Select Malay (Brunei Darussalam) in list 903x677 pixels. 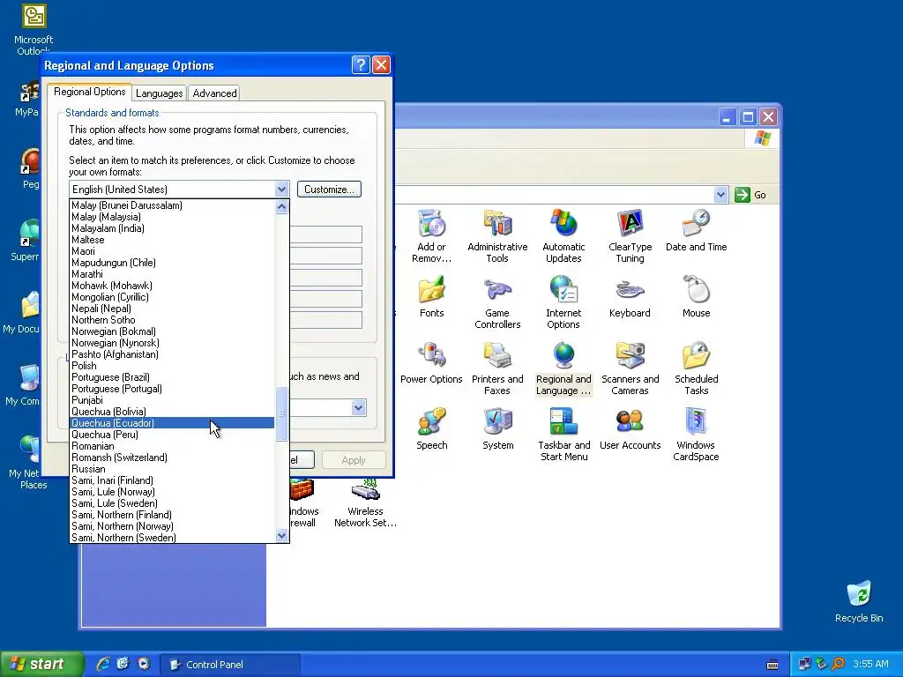(x=172, y=205)
